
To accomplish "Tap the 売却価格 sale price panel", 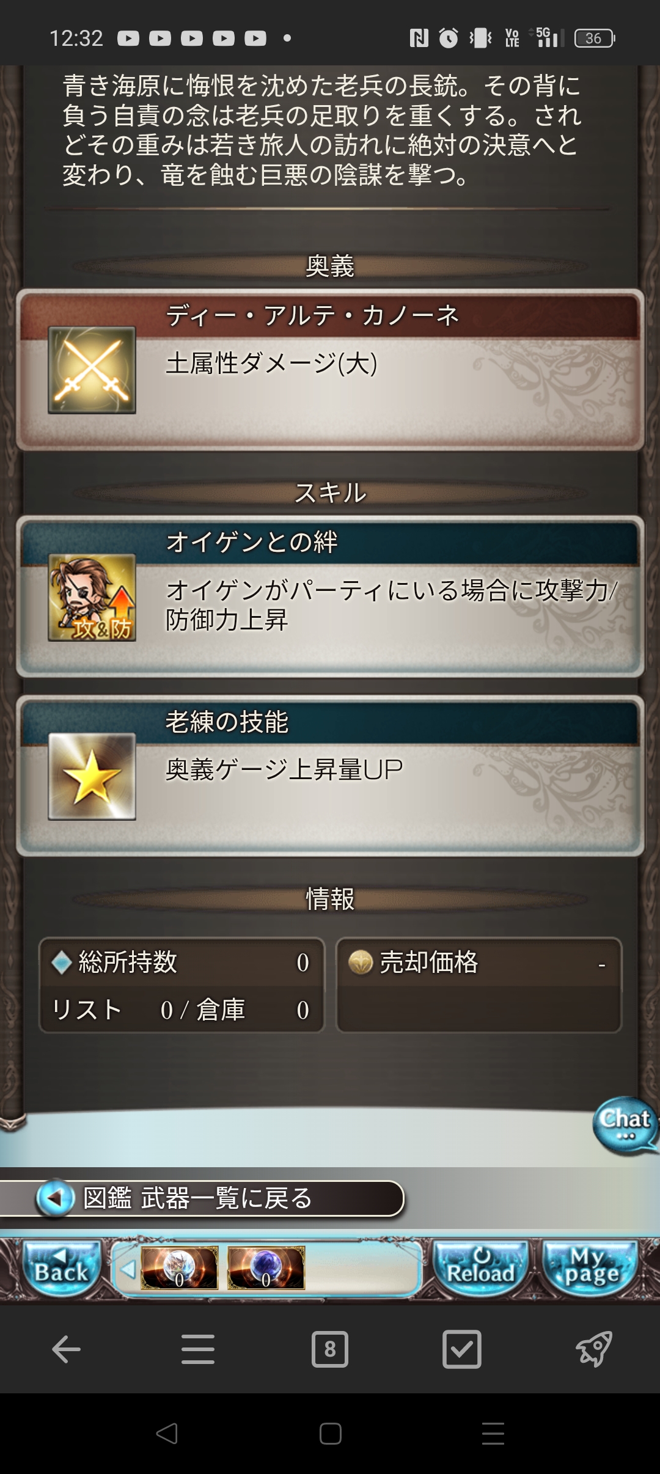I will click(x=479, y=985).
